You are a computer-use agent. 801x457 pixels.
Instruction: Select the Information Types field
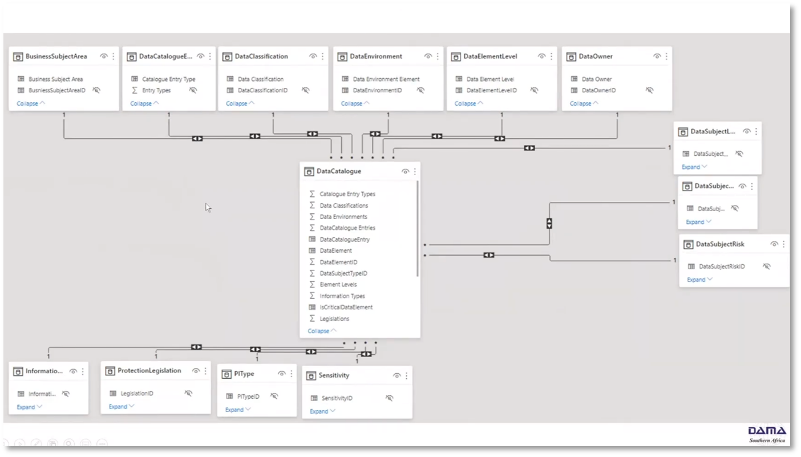point(342,296)
